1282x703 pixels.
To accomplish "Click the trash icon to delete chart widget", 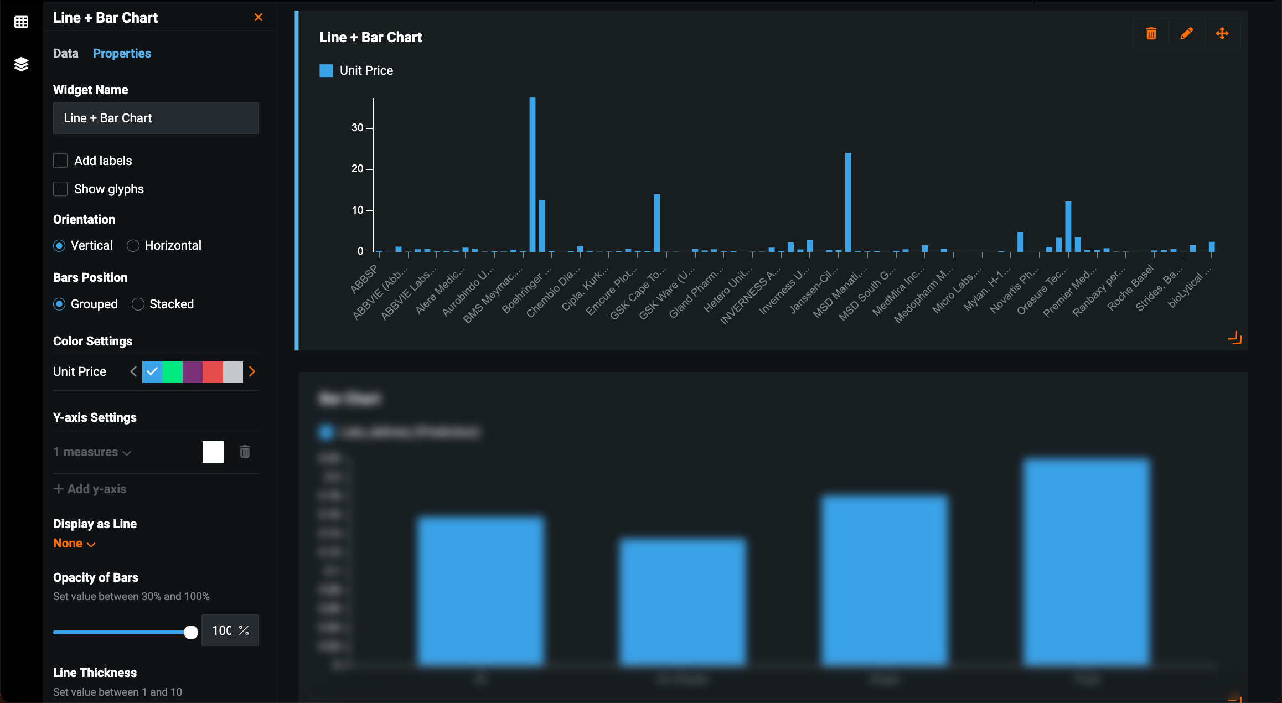I will [x=1151, y=34].
